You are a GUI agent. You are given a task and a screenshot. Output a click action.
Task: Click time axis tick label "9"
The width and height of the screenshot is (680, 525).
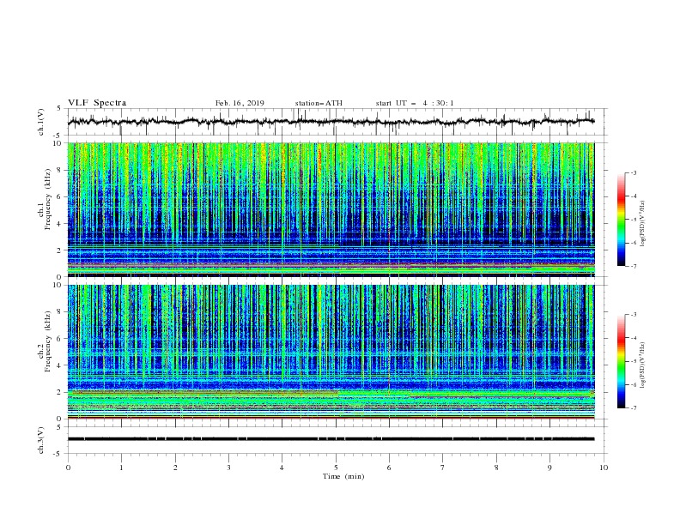tap(549, 468)
